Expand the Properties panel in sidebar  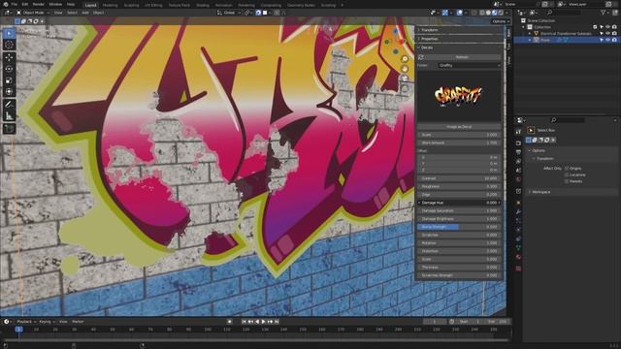[460, 39]
